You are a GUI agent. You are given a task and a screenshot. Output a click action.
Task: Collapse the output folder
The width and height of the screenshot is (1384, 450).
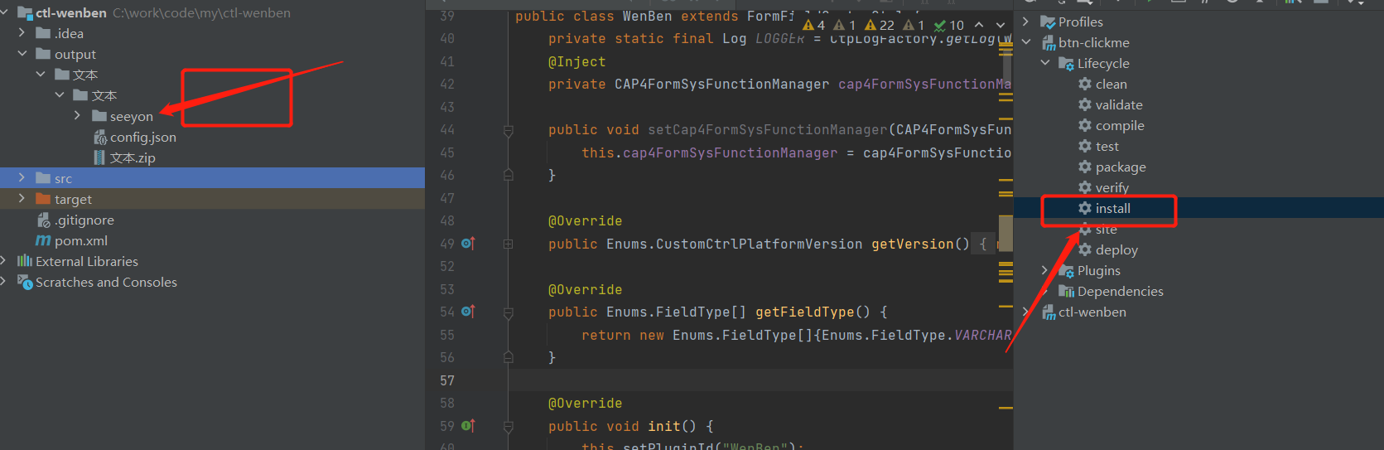pos(22,54)
